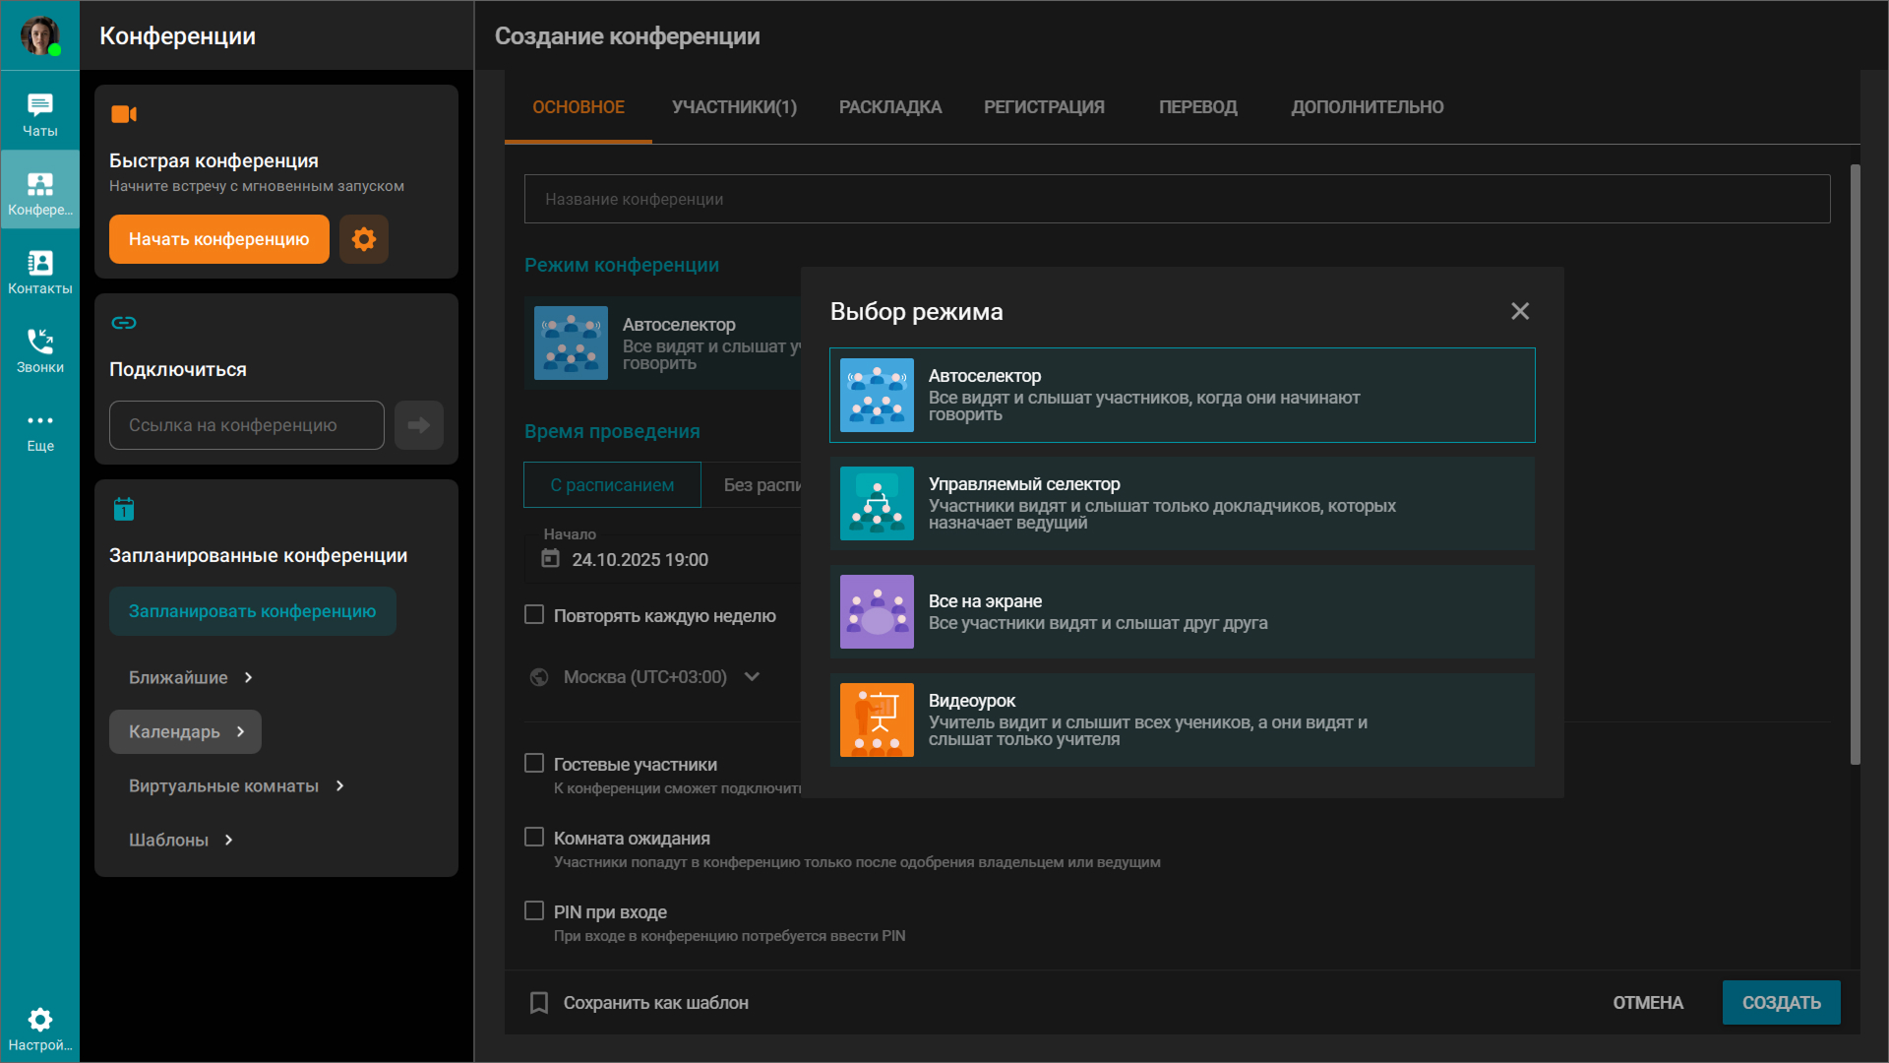Image resolution: width=1889 pixels, height=1063 pixels.
Task: Choose the Все на экране mode
Action: coord(1181,611)
